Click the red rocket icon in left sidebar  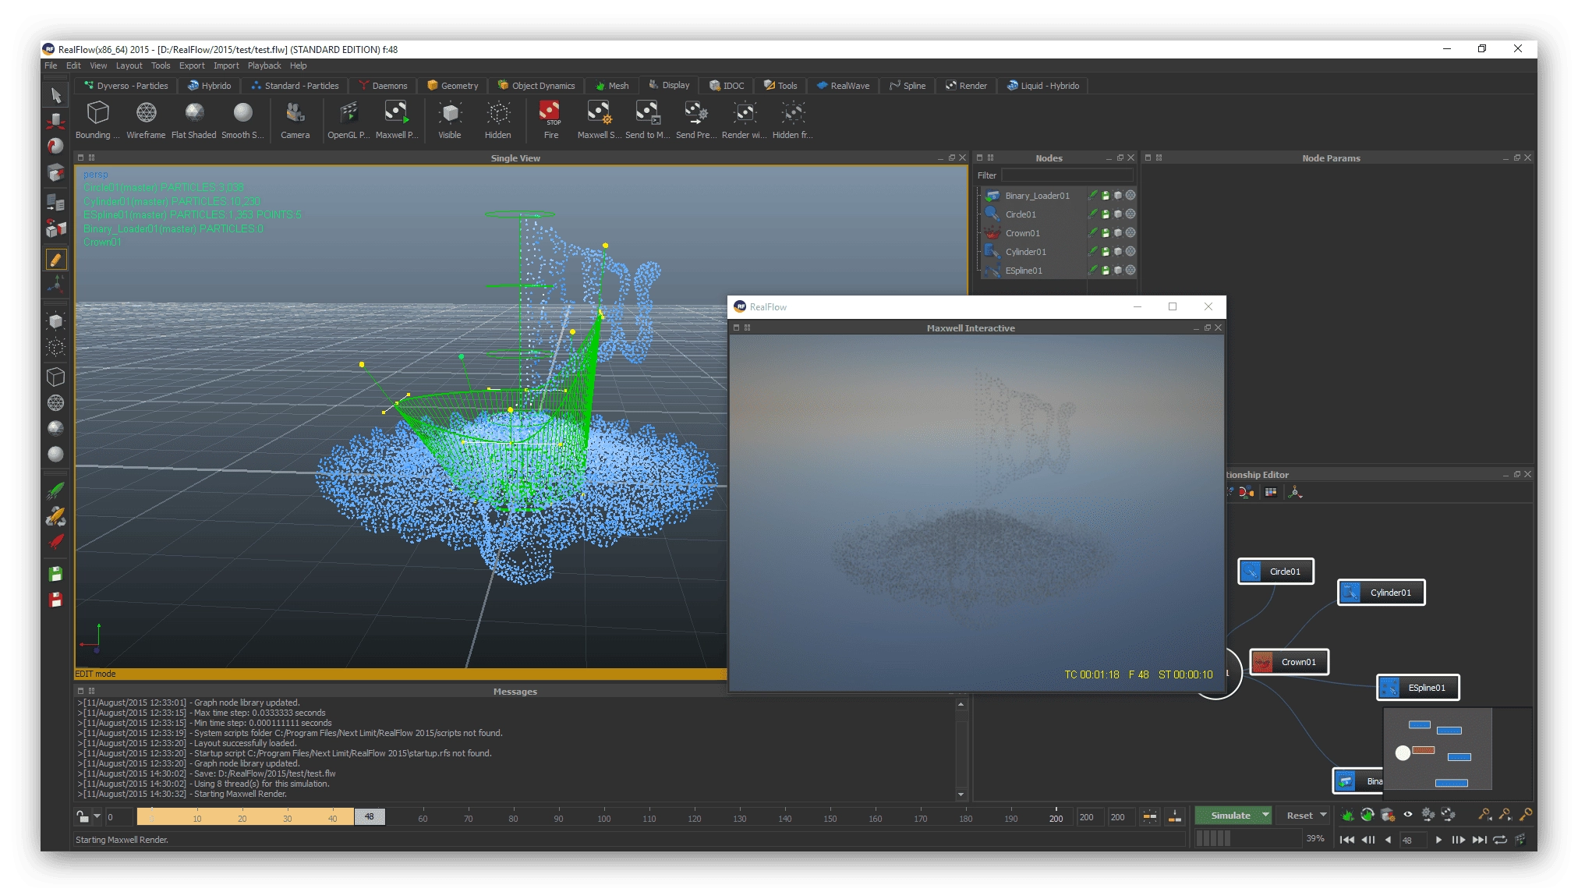click(55, 542)
